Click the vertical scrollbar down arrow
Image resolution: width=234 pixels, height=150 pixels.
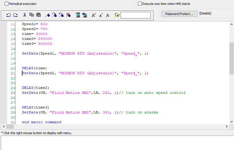coord(231,122)
